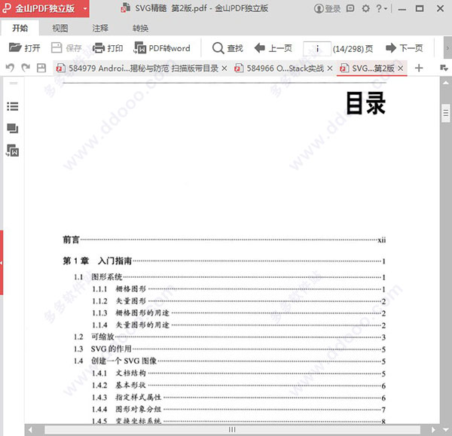
Task: Click the 1.4.4 图形对象分组 entry
Action: [239, 410]
